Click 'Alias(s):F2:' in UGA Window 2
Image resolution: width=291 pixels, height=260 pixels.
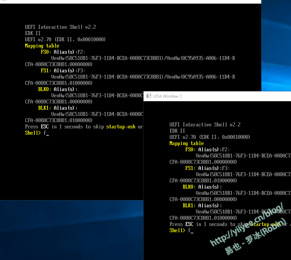click(x=214, y=149)
